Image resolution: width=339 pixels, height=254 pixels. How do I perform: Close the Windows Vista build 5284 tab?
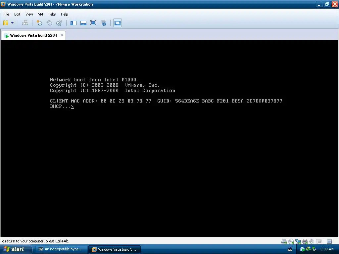click(62, 35)
